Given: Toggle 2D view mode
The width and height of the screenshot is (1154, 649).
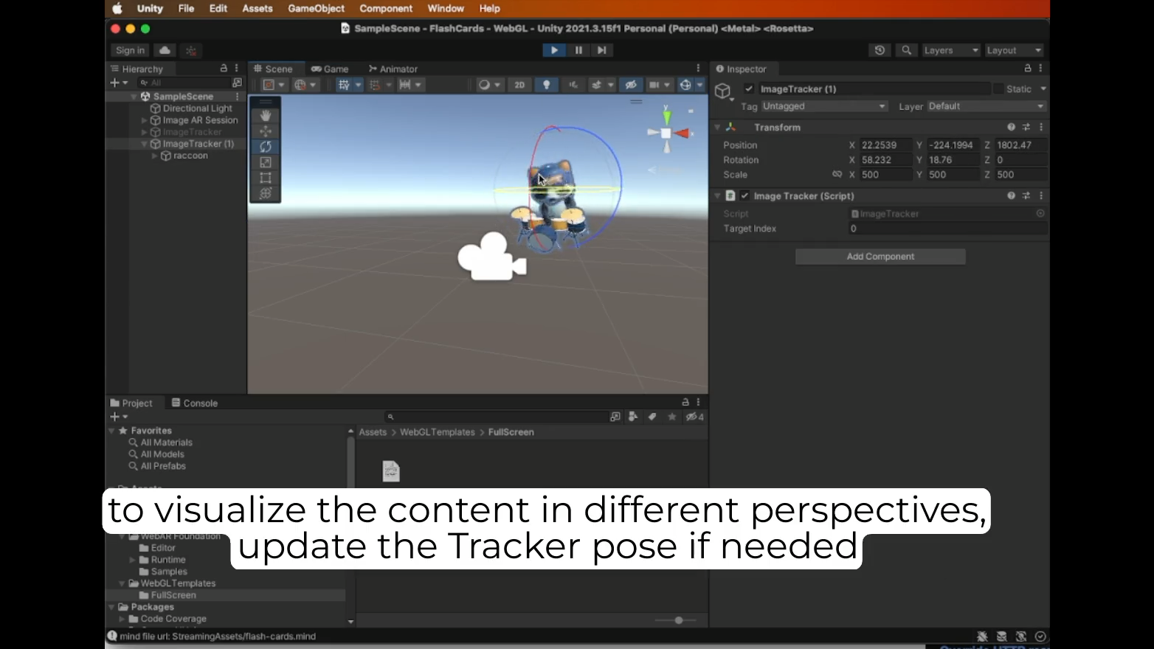Looking at the screenshot, I should click(519, 85).
